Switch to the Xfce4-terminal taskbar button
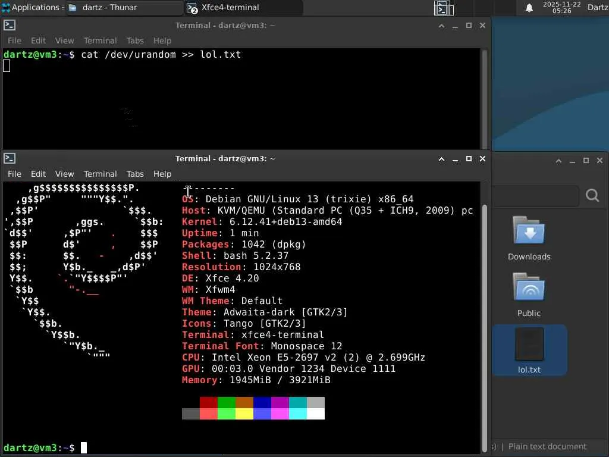This screenshot has height=457, width=609. click(243, 7)
